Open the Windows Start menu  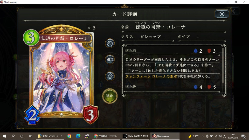[x=4, y=136]
